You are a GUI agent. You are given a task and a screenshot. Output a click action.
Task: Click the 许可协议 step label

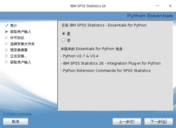[x=17, y=38]
